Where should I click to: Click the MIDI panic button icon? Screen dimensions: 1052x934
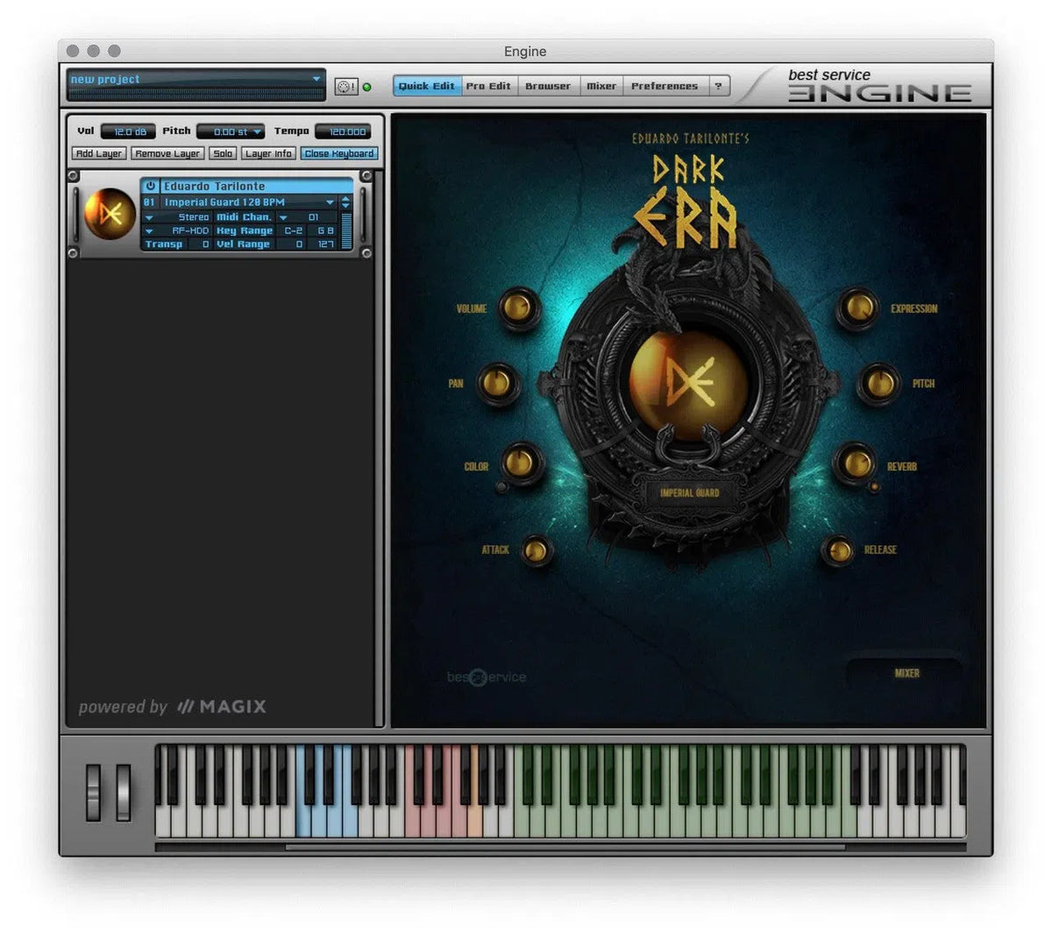[346, 87]
